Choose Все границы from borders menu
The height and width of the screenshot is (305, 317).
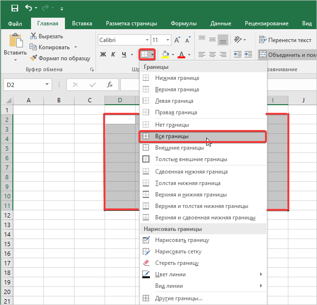point(203,136)
